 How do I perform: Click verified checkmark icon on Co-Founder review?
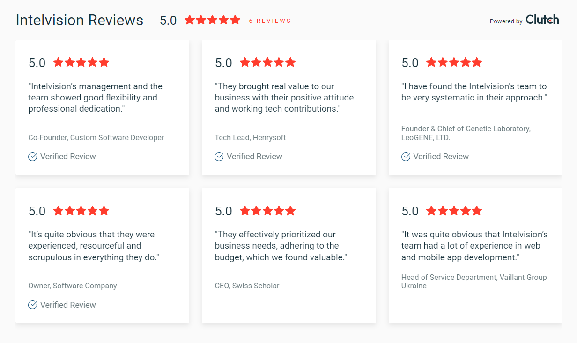(x=33, y=157)
